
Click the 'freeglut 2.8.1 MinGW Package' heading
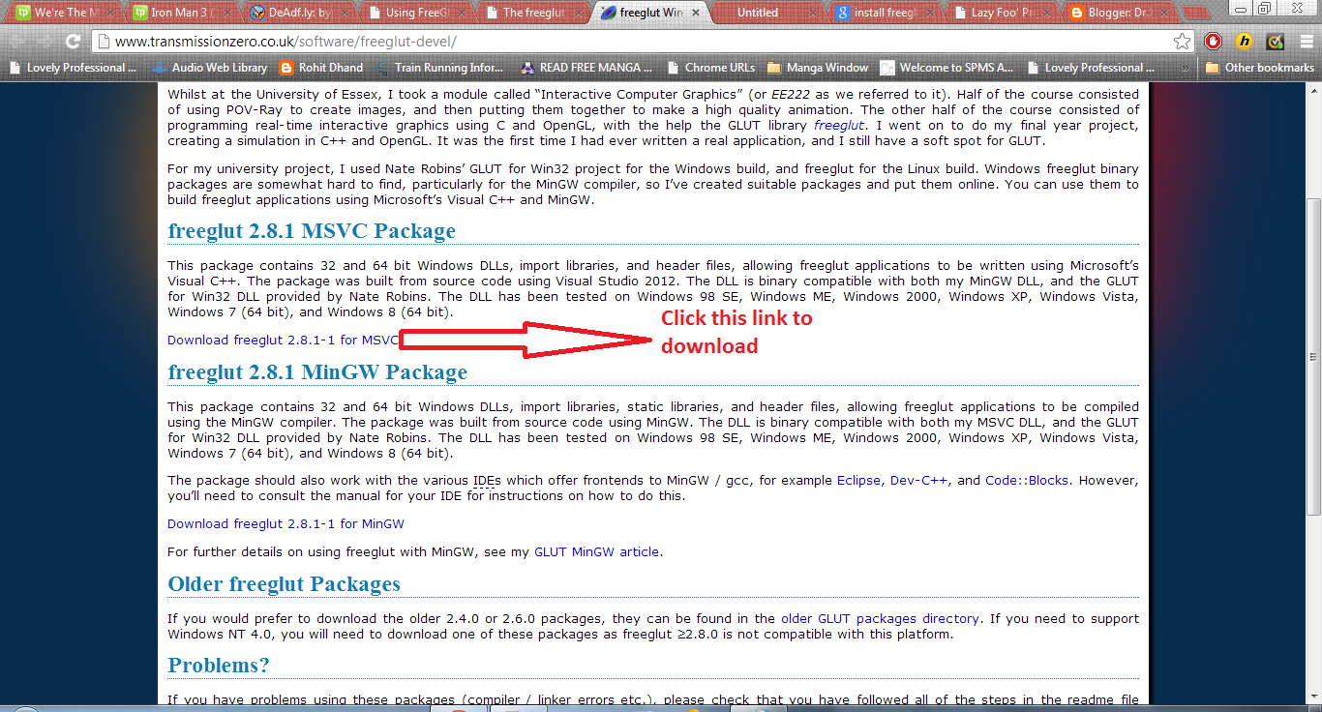[317, 372]
